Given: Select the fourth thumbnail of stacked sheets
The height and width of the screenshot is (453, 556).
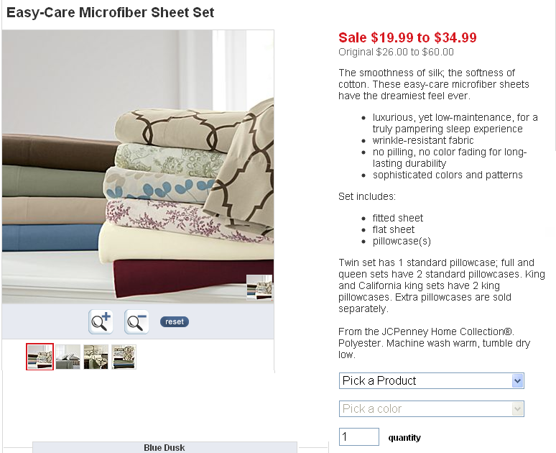Looking at the screenshot, I should [x=124, y=357].
